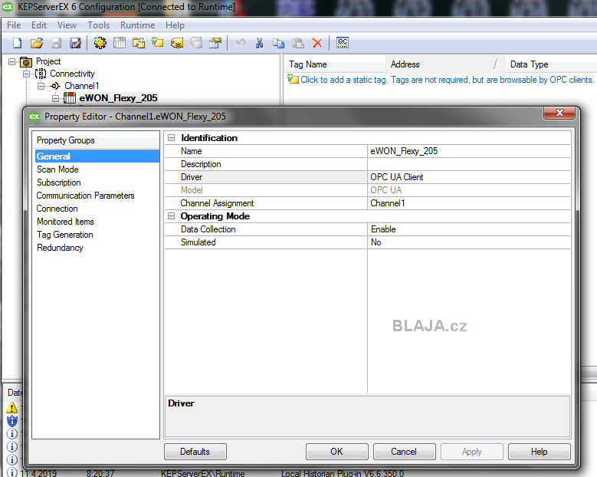Click the Undo arrow icon

coord(241,42)
